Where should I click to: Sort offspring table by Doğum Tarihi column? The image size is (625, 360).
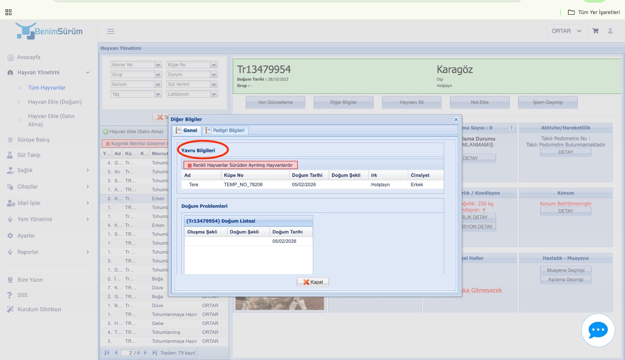309,175
